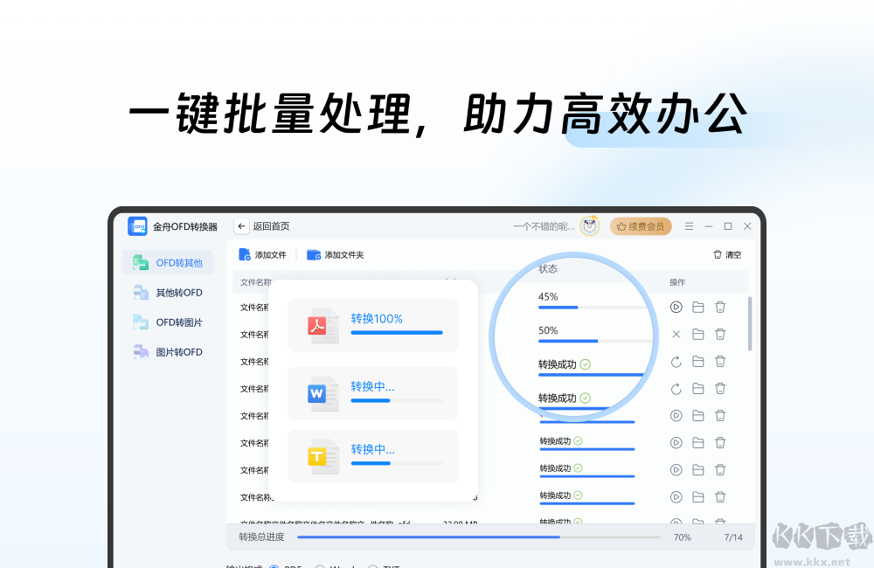Select 图片转OFD in the sidebar
The height and width of the screenshot is (568, 874).
click(x=141, y=351)
